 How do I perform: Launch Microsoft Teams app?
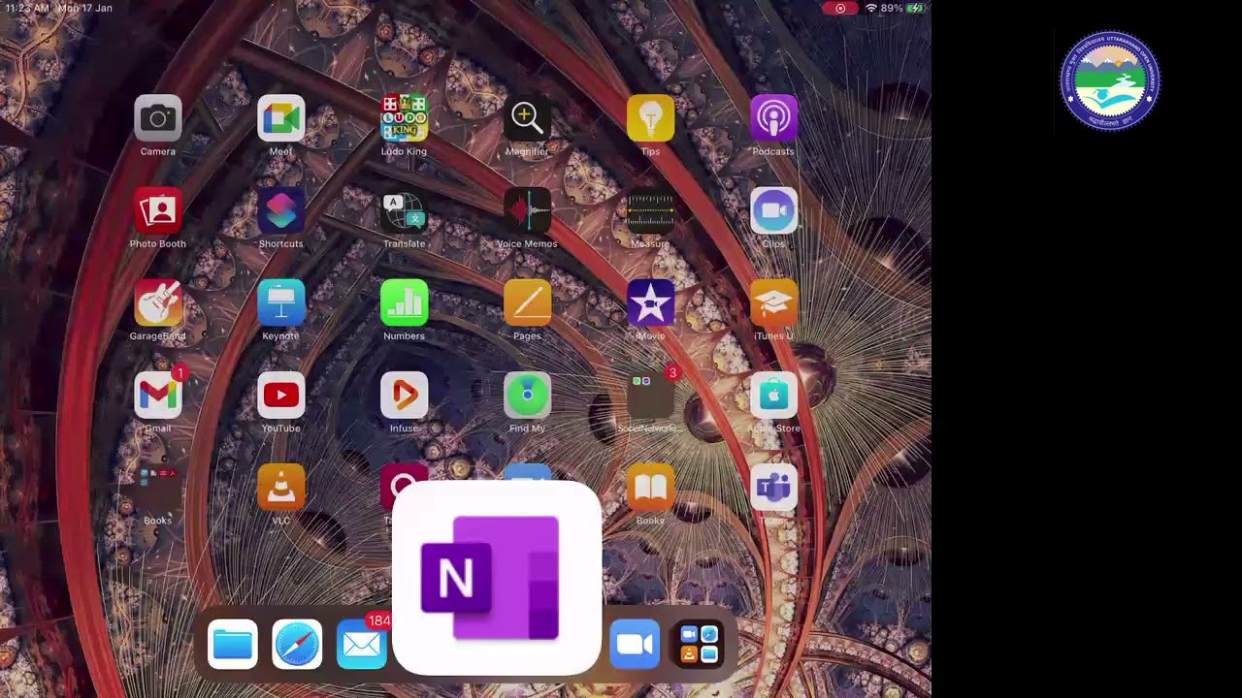tap(774, 487)
